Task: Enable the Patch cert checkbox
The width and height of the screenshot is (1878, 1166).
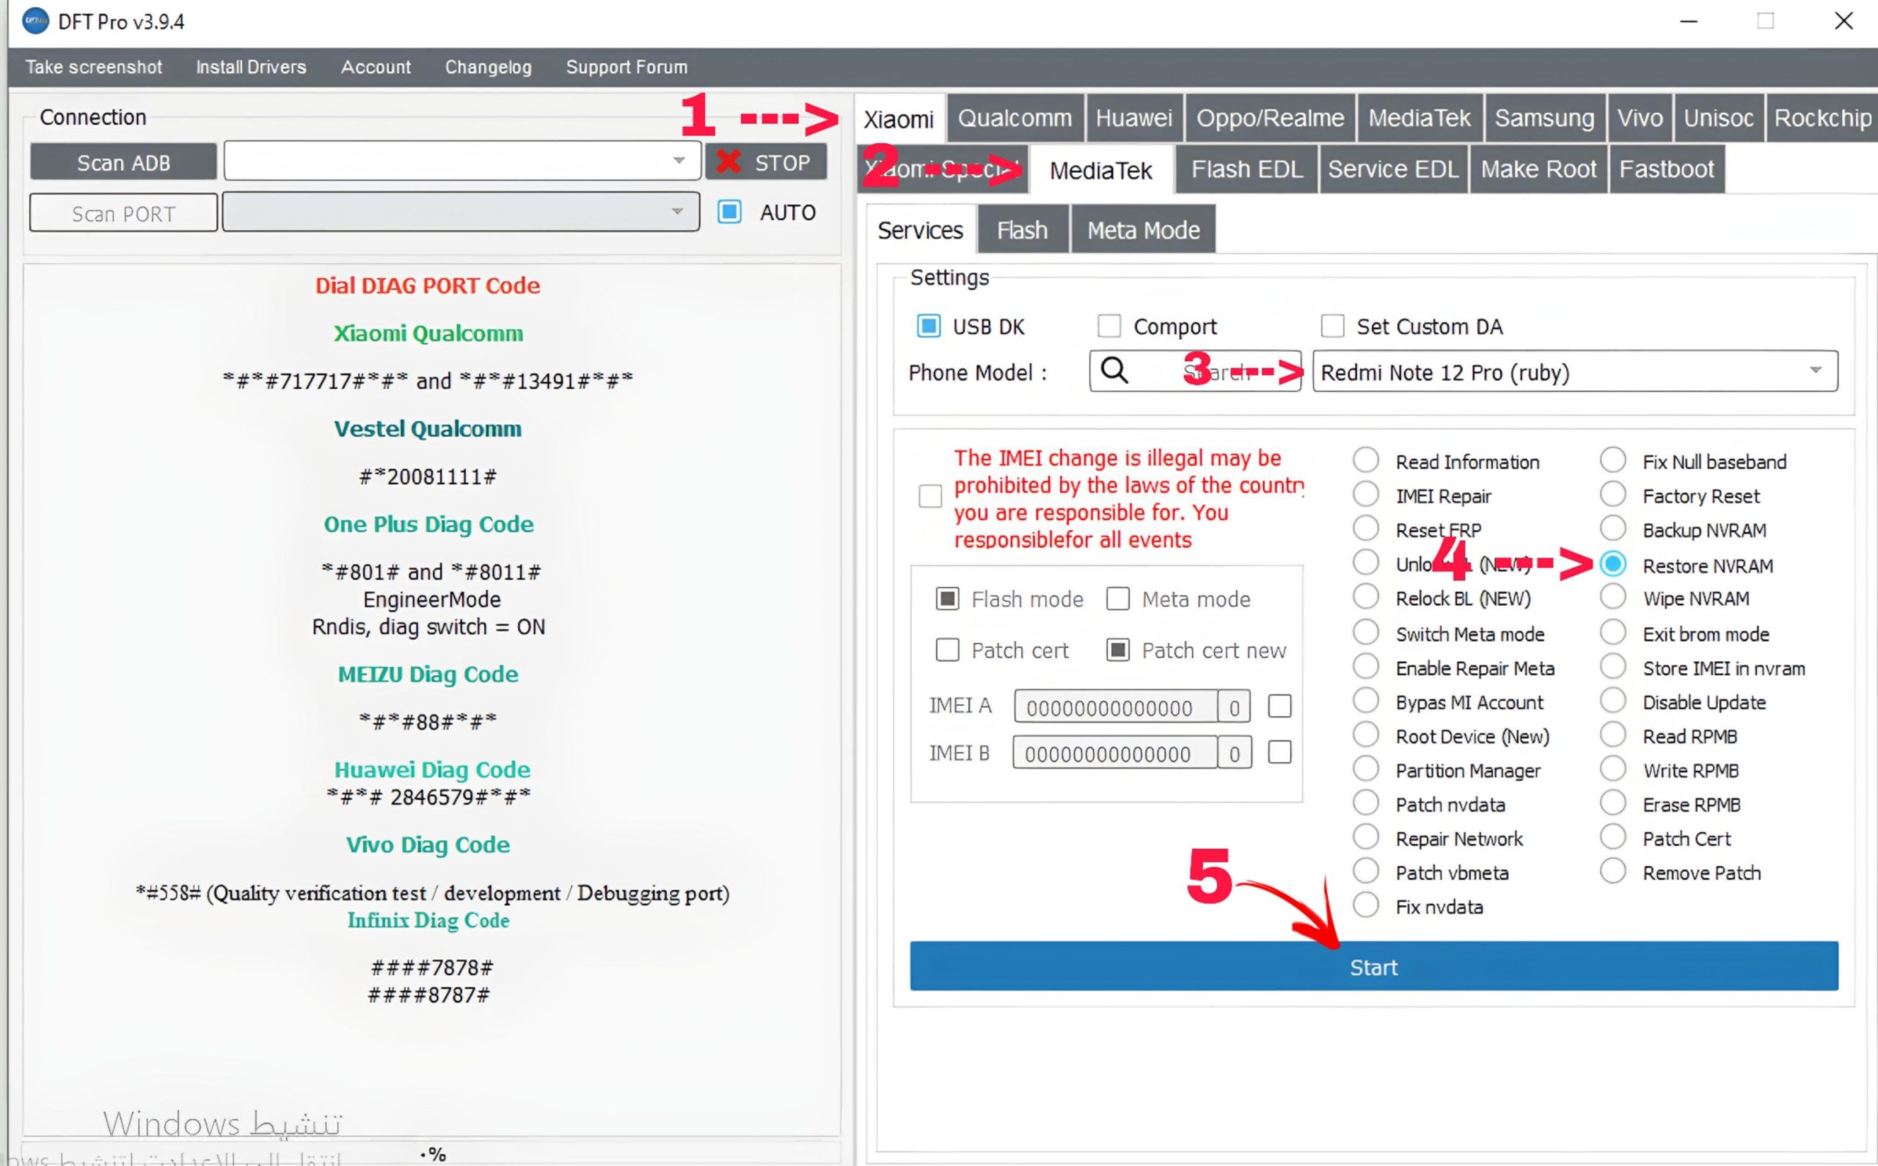Action: pos(948,650)
